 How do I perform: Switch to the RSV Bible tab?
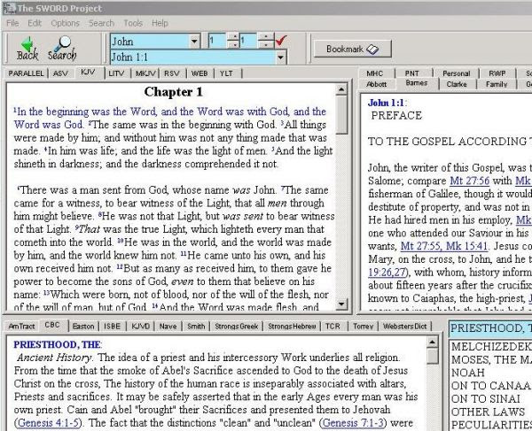coord(172,73)
